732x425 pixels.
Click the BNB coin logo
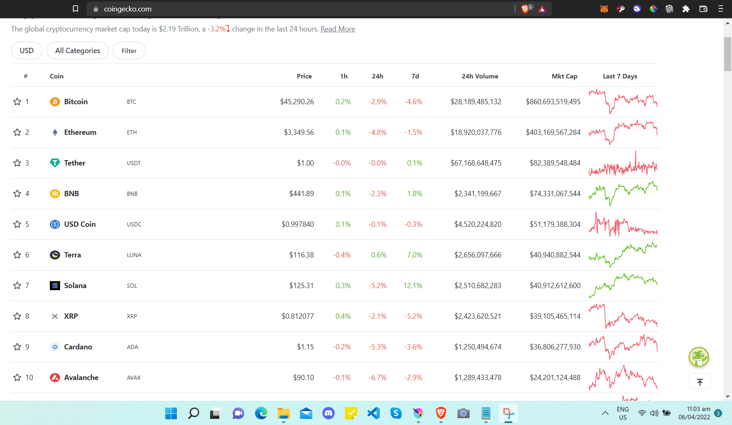pos(55,194)
